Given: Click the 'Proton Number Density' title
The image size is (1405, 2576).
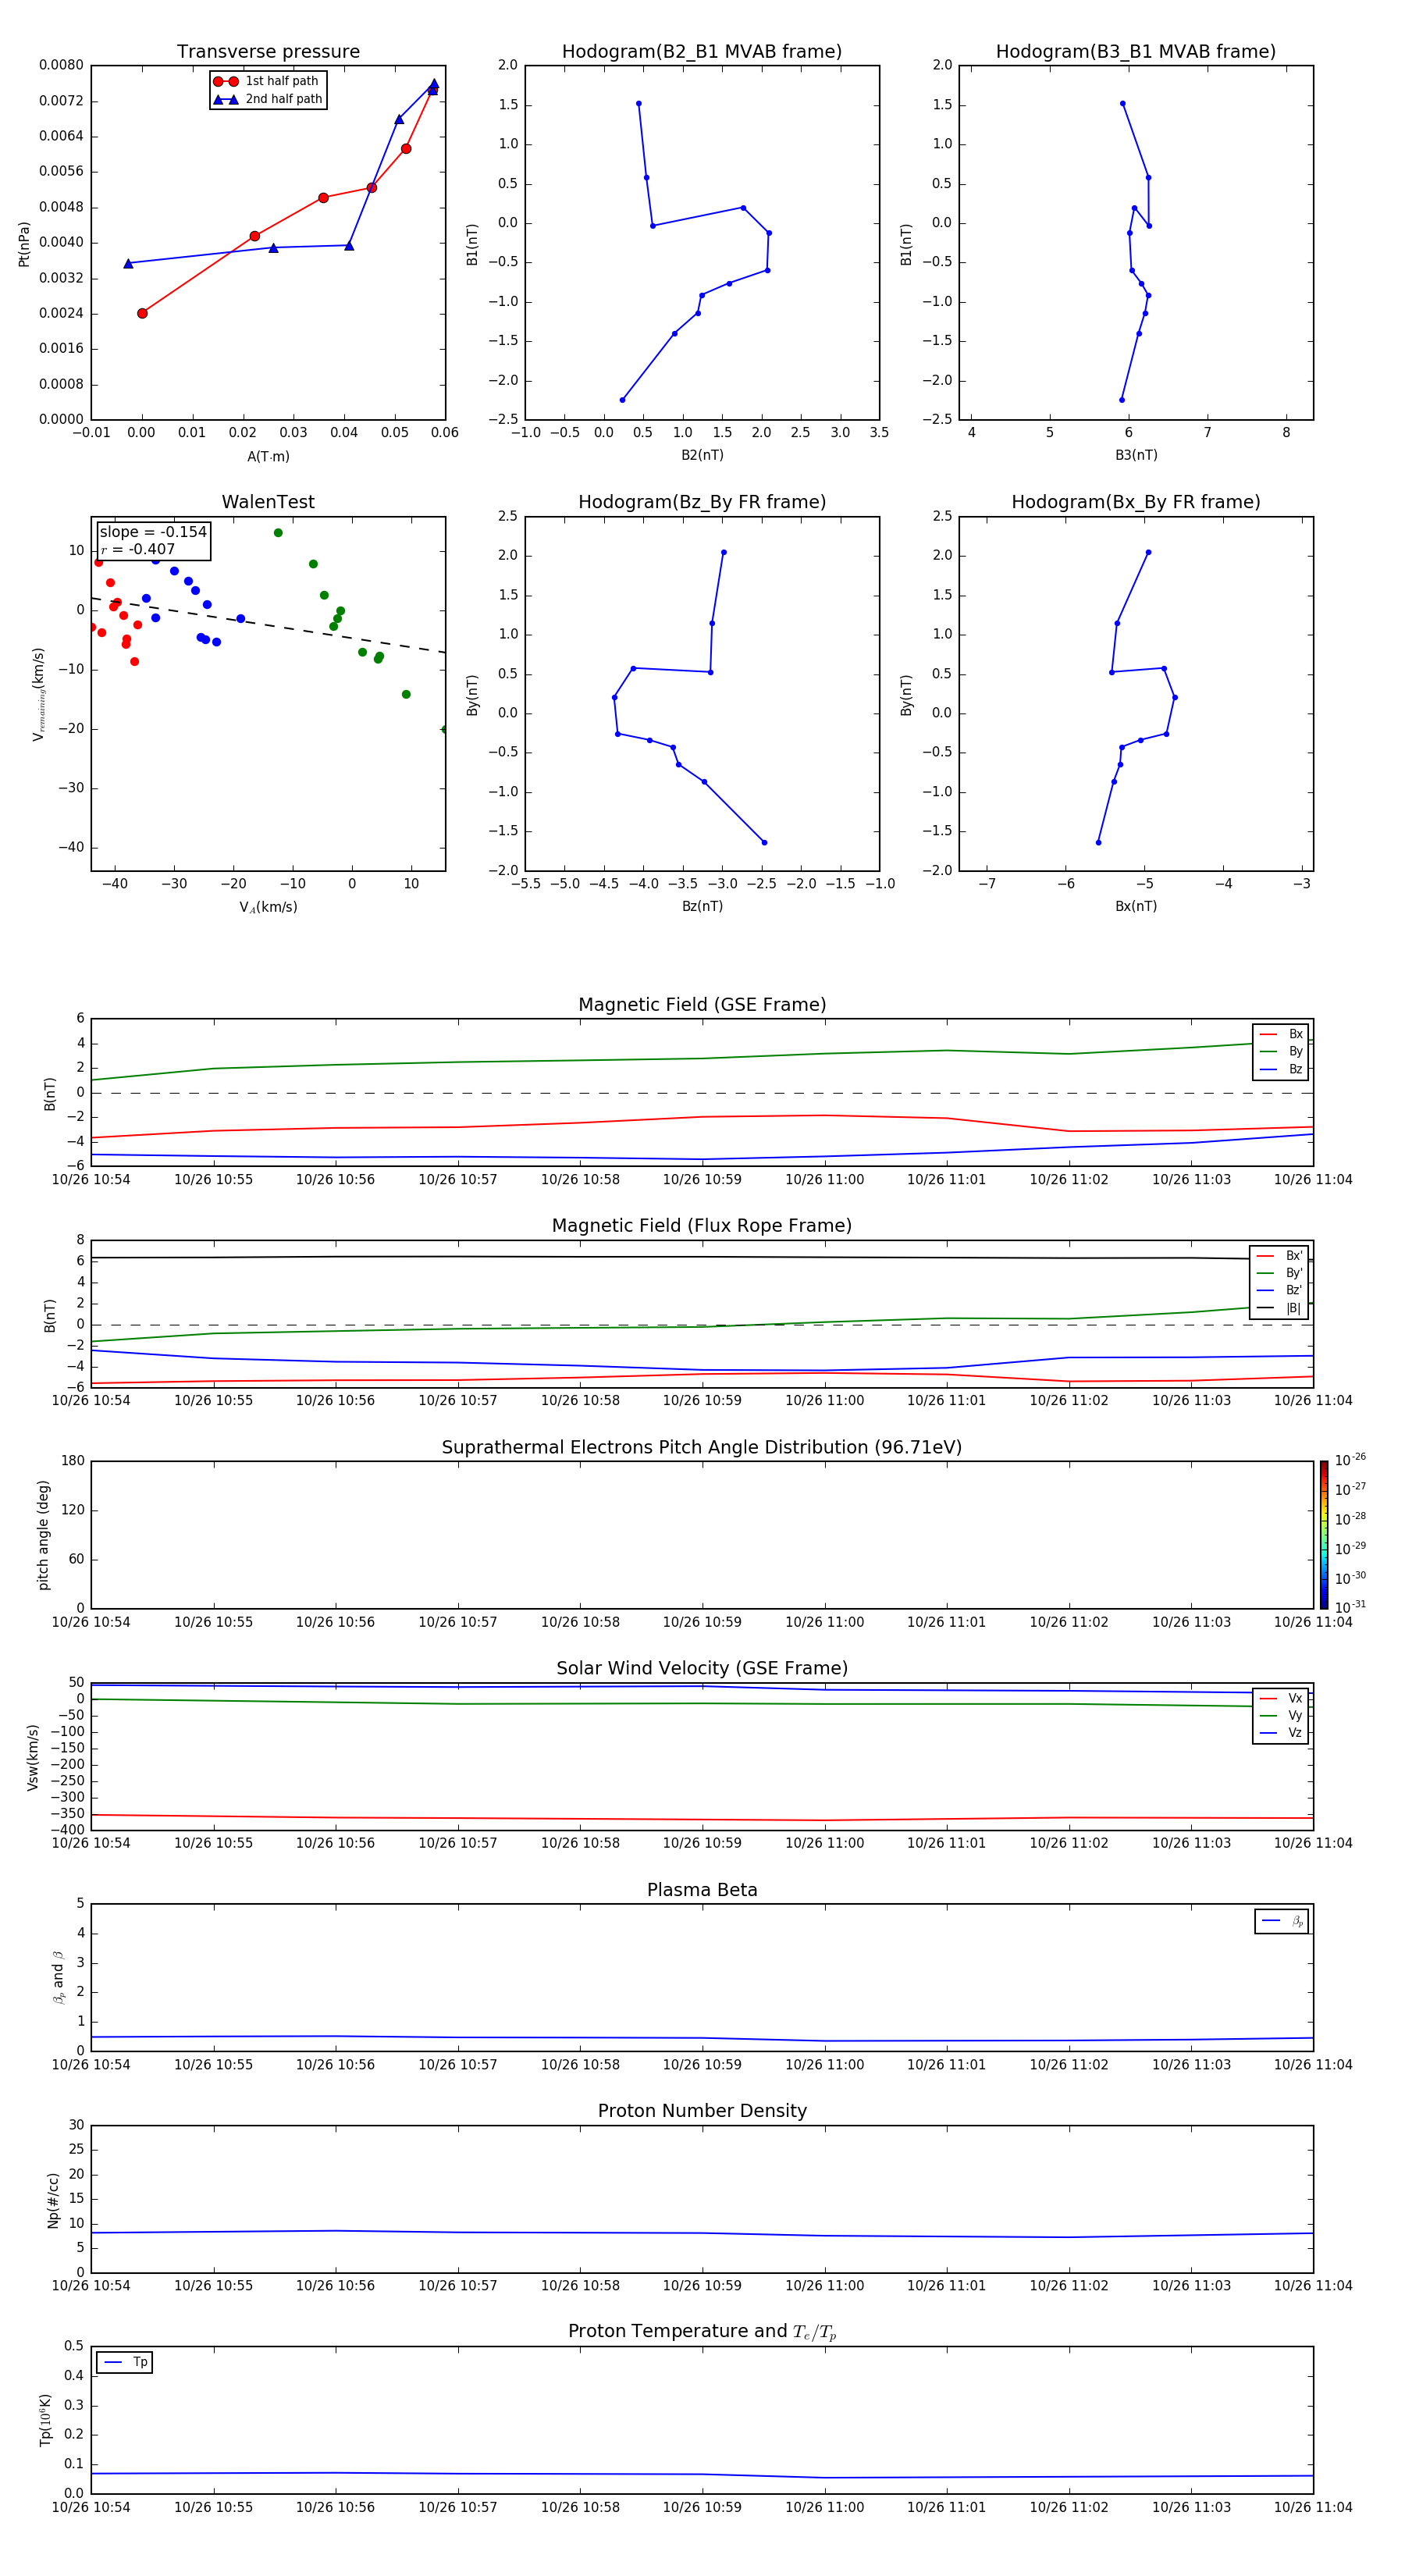Looking at the screenshot, I should (702, 2111).
